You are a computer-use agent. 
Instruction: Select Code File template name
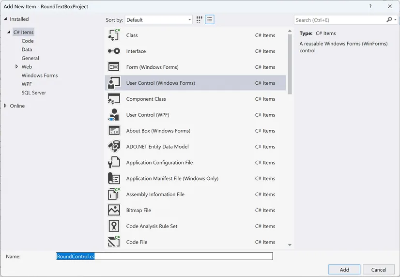tap(137, 242)
